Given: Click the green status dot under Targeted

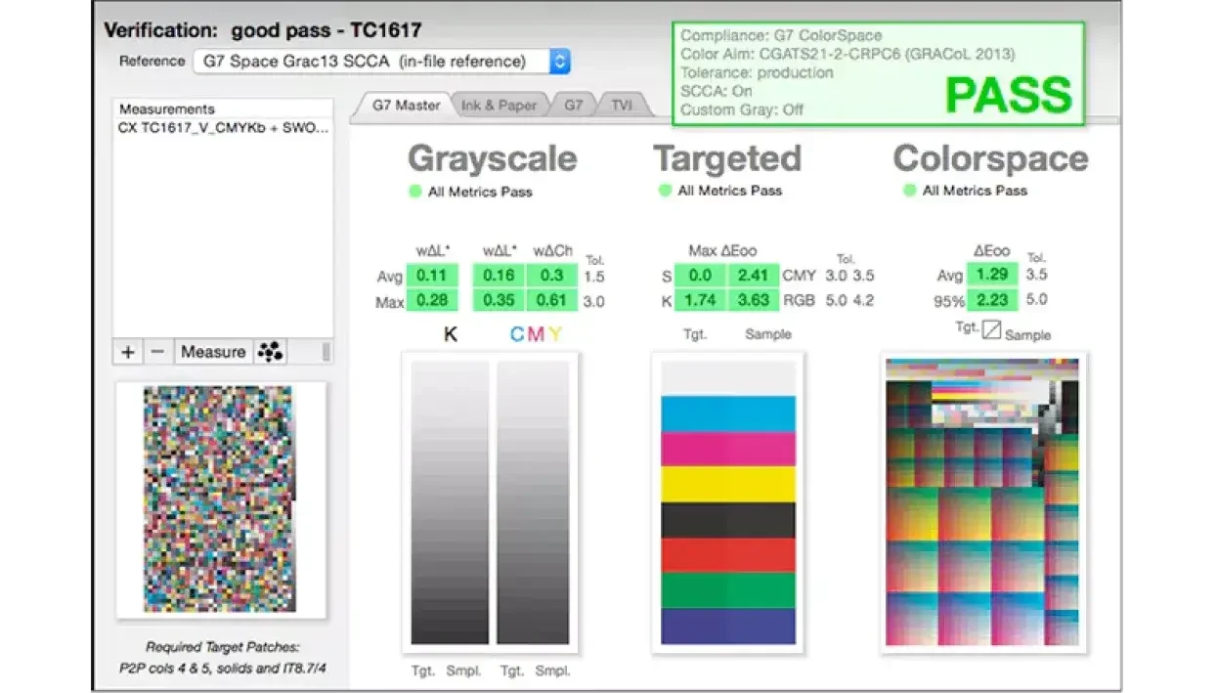Looking at the screenshot, I should click(666, 191).
